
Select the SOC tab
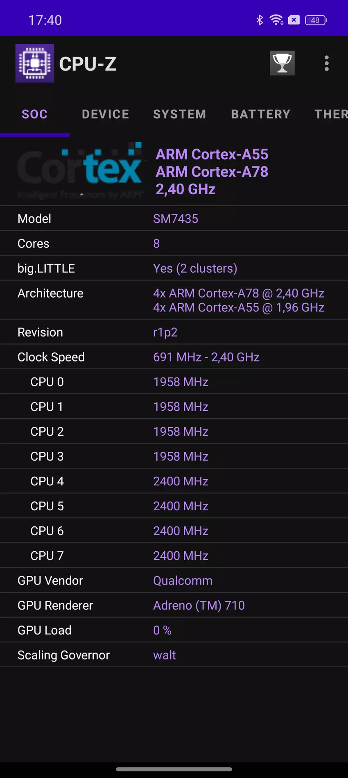coord(35,114)
